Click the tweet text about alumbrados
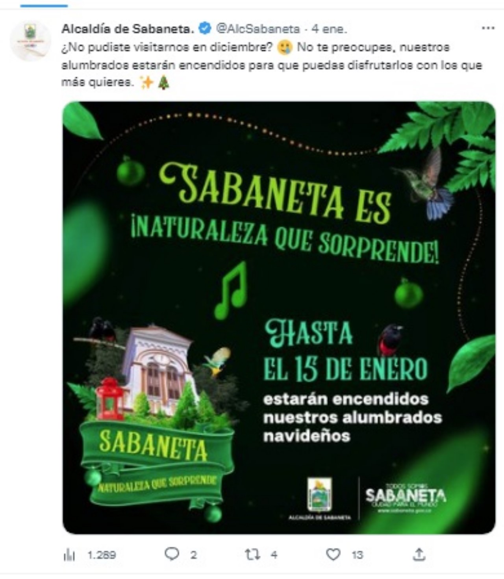 (x=272, y=65)
